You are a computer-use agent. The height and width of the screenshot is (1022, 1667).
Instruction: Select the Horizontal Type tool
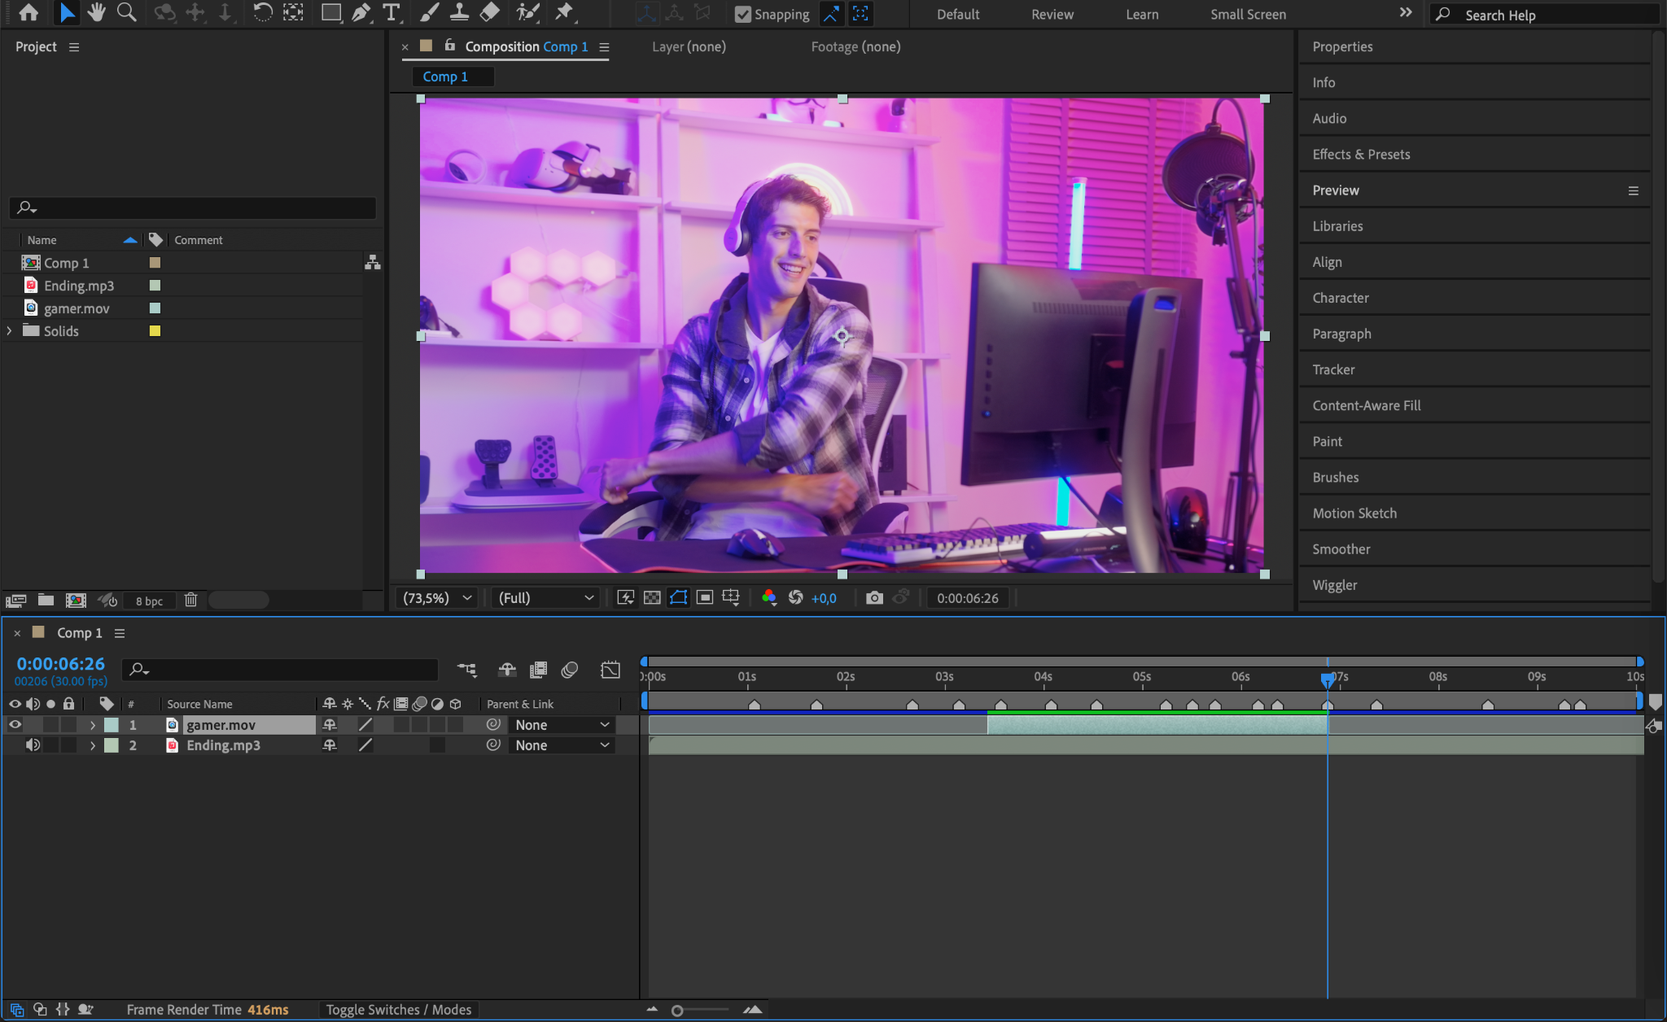[x=392, y=12]
